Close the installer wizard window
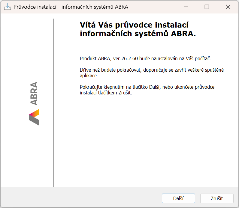Image resolution: width=239 pixels, height=208 pixels. point(228,7)
